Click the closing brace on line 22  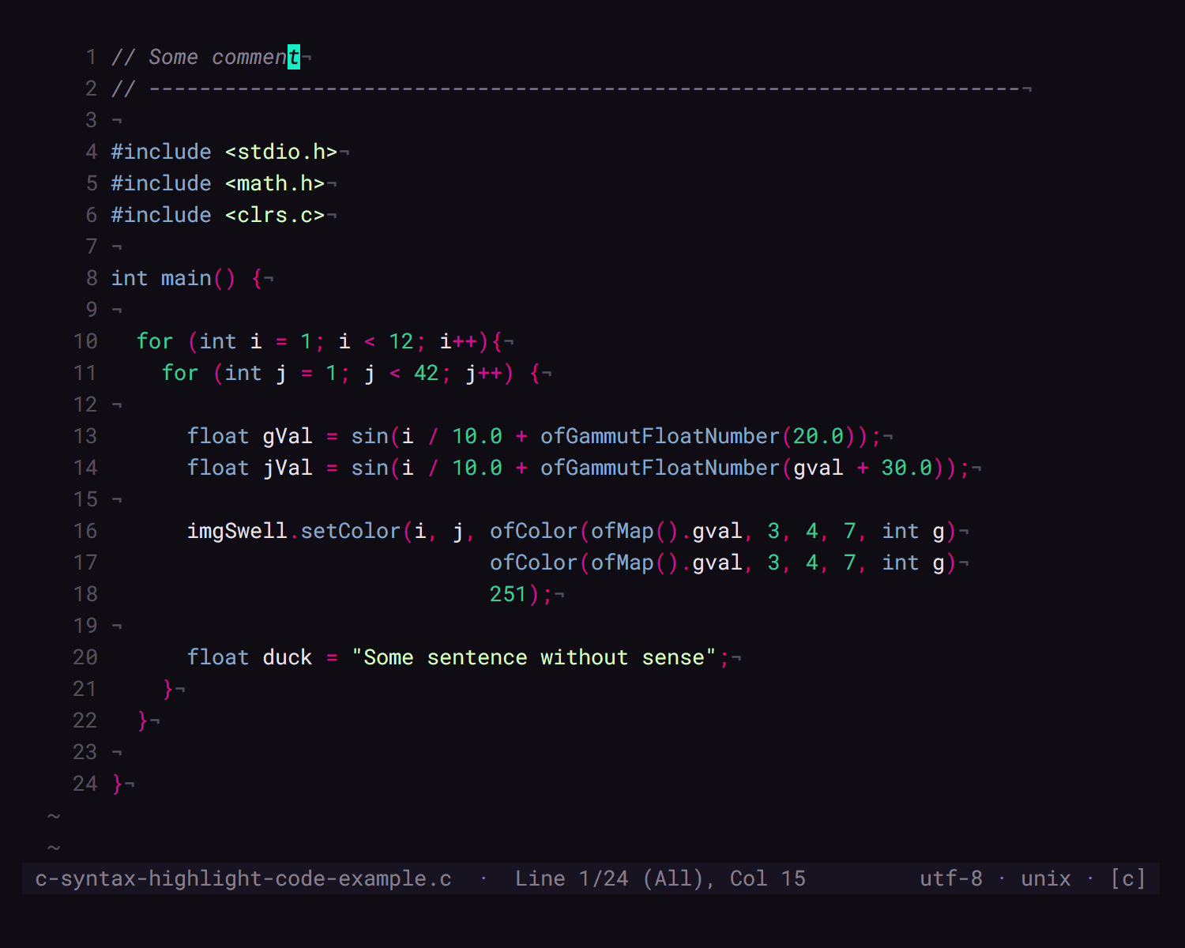click(141, 720)
